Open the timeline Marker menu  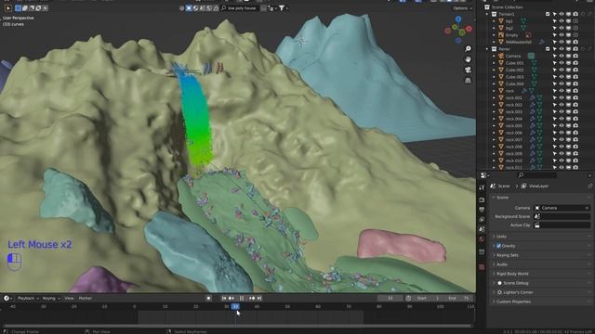86,299
